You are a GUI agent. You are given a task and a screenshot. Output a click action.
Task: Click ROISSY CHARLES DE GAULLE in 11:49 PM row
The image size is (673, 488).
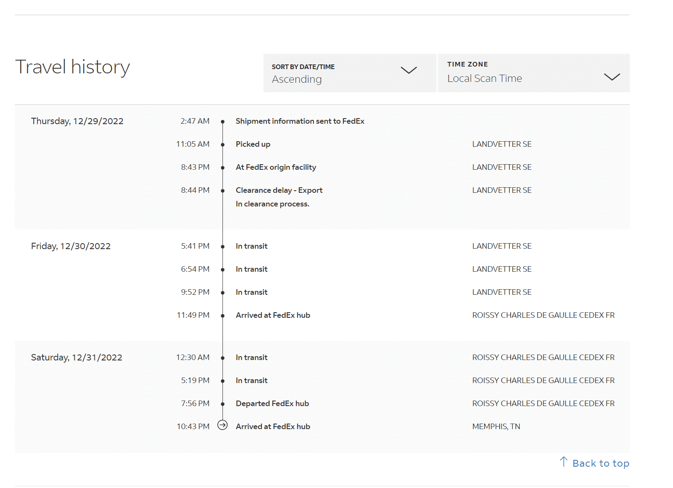(x=544, y=315)
